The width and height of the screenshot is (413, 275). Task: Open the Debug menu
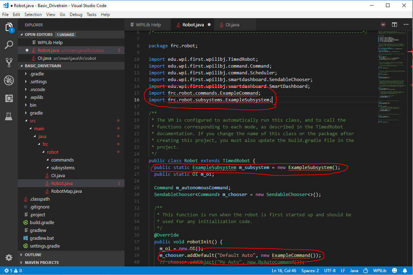[x=76, y=15]
